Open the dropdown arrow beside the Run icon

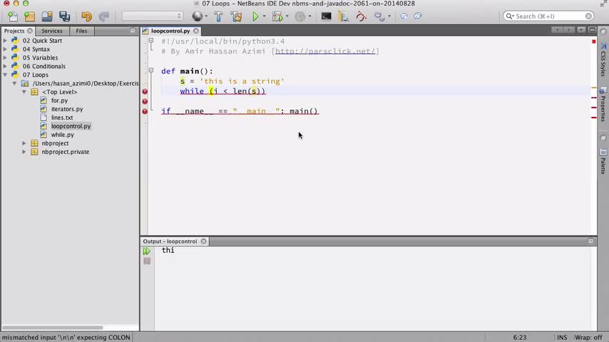[264, 16]
